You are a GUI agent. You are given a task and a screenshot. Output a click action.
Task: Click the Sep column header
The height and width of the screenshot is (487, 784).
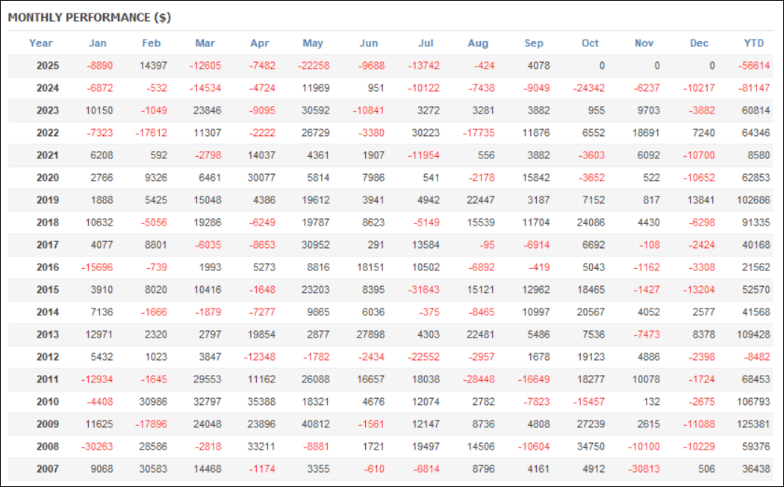coord(534,43)
